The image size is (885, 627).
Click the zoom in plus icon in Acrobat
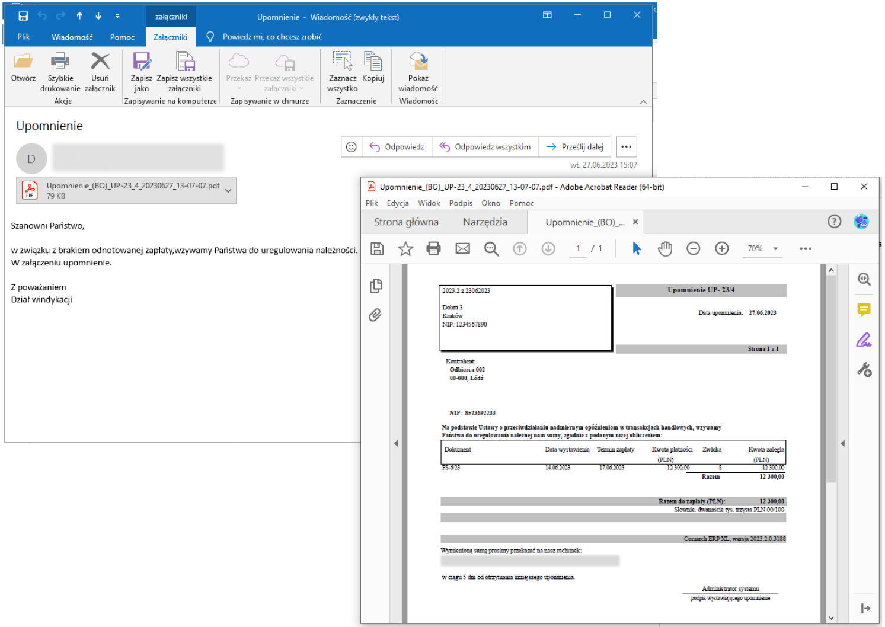coord(722,249)
